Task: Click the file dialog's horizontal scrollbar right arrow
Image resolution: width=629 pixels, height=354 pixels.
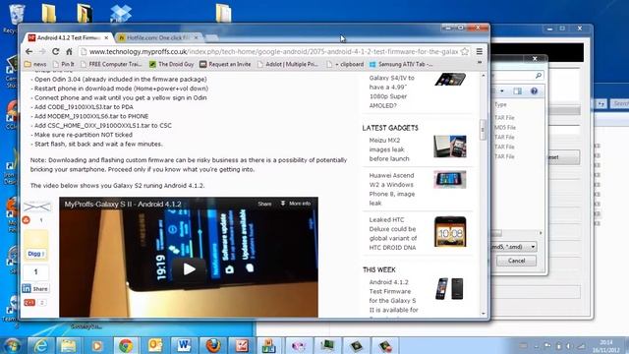Action: tap(541, 233)
